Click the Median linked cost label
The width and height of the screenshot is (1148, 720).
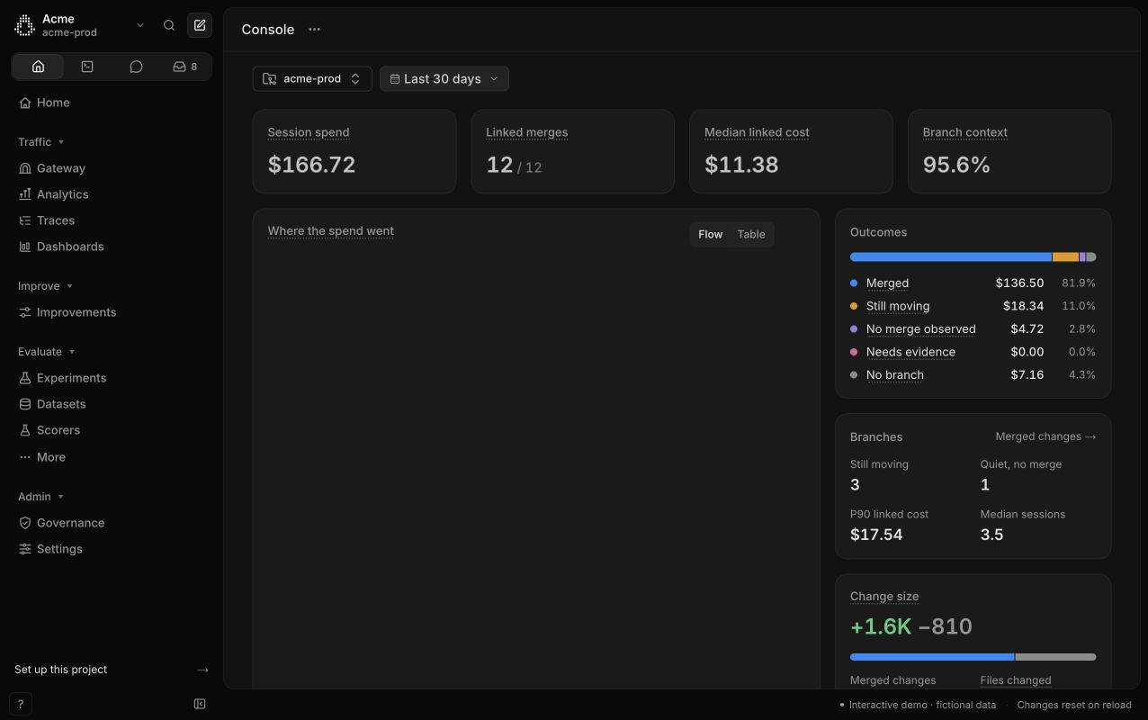coord(757,132)
